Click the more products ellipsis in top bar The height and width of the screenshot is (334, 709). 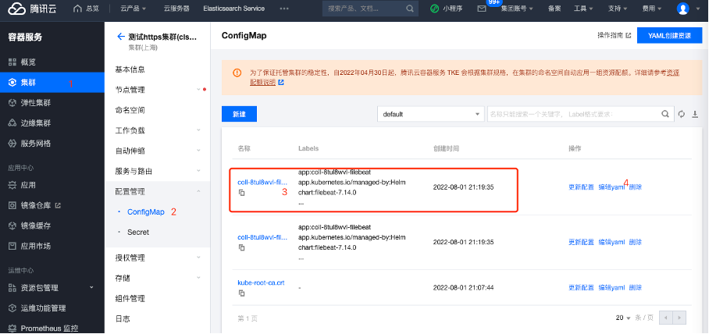pyautogui.click(x=284, y=9)
